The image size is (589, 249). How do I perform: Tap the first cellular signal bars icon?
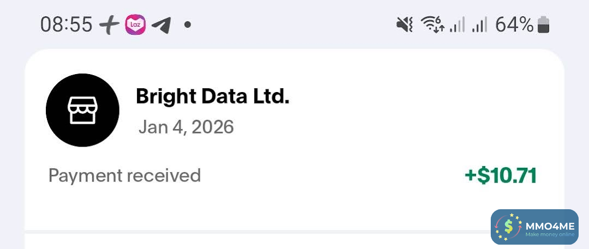pyautogui.click(x=457, y=25)
